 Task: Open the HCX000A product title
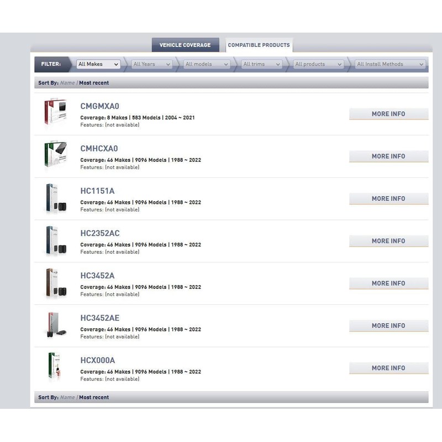[x=98, y=360]
